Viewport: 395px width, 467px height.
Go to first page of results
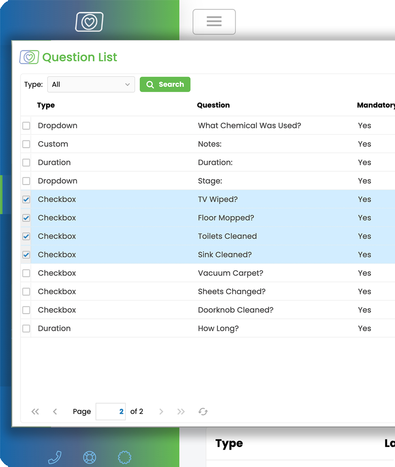click(35, 411)
